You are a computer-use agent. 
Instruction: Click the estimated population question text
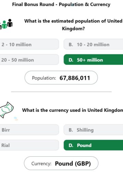pyautogui.click(x=73, y=25)
